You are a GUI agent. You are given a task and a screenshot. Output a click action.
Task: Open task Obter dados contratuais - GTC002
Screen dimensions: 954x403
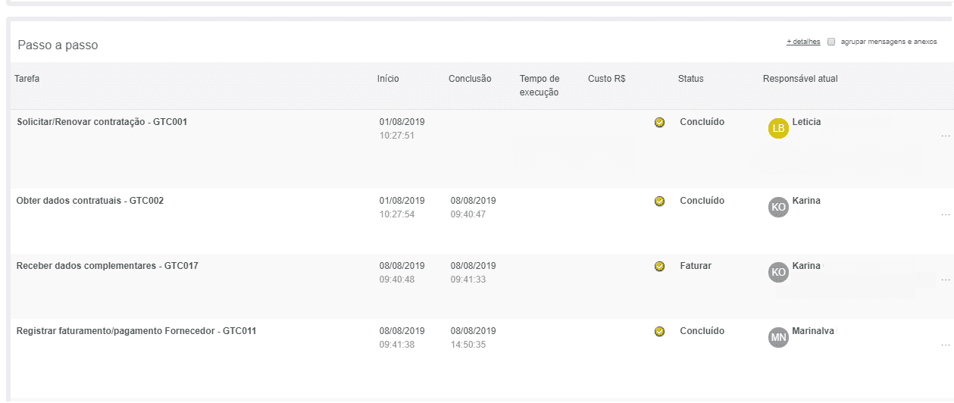point(89,201)
